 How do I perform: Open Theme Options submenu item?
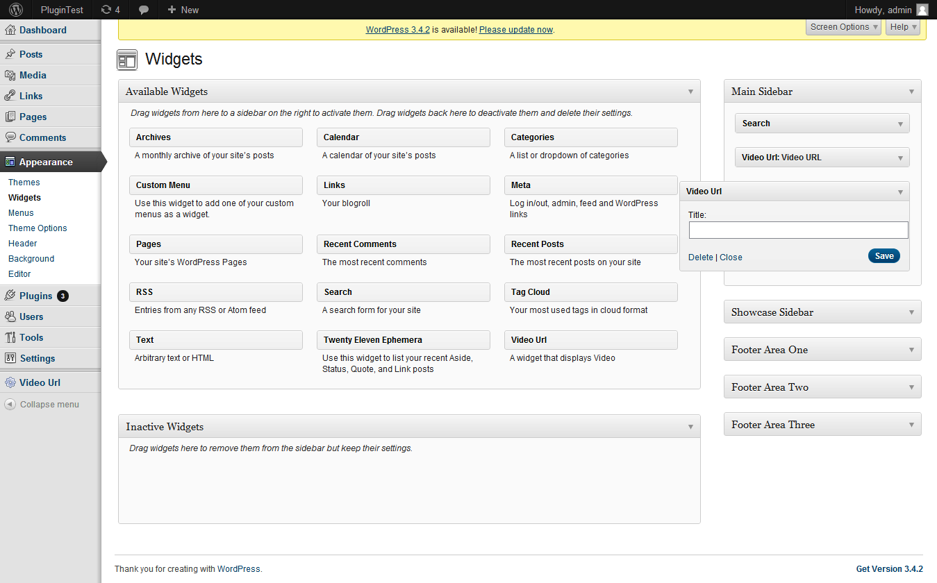(38, 228)
